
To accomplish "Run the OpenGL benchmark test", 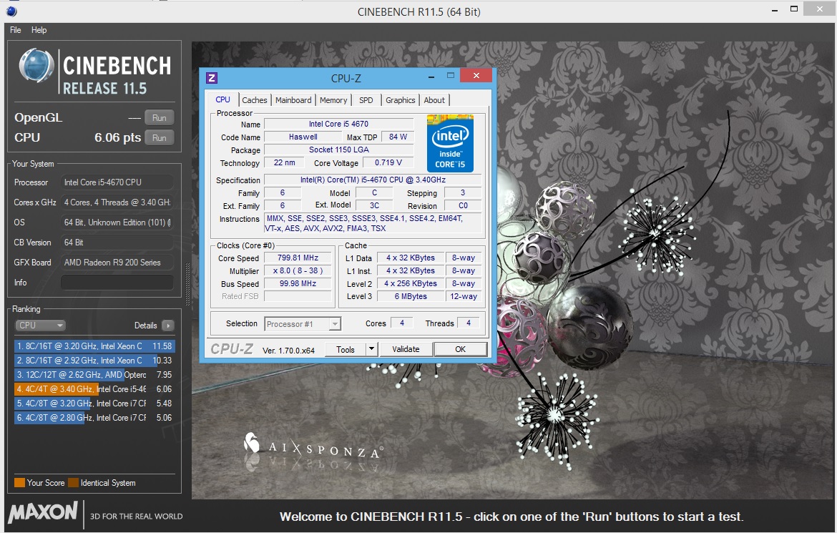I will point(159,118).
